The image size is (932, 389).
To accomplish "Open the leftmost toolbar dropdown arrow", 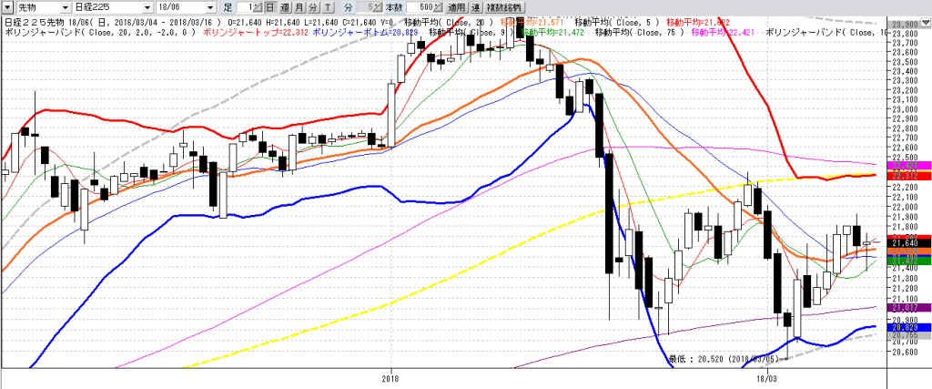I will (7, 7).
